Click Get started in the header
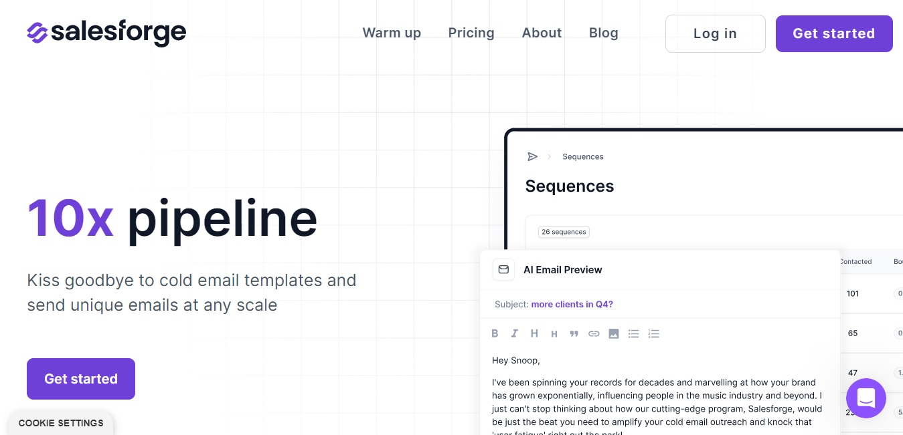The image size is (903, 435). click(834, 33)
